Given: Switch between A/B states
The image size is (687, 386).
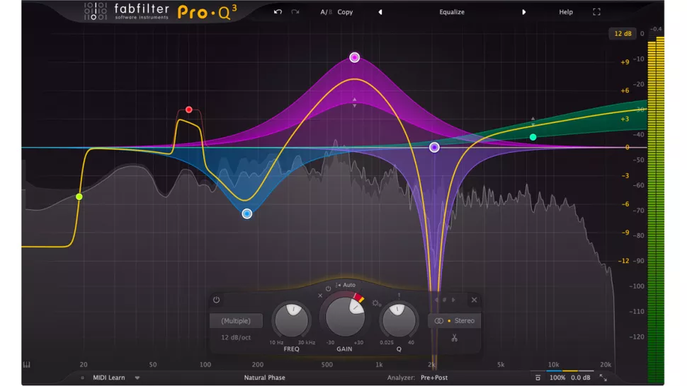Looking at the screenshot, I should (x=325, y=12).
